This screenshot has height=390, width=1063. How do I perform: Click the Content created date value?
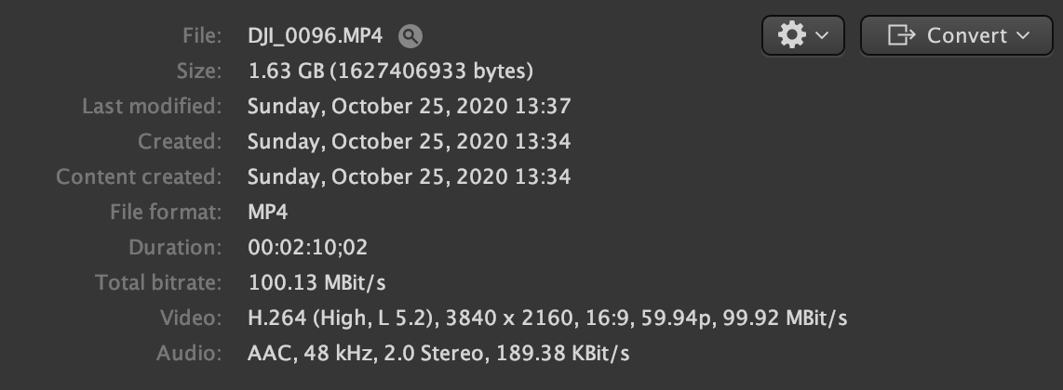[x=409, y=176]
